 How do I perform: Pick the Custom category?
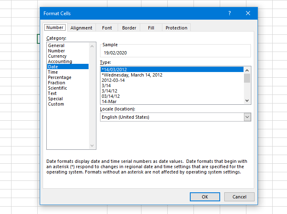[x=56, y=104]
